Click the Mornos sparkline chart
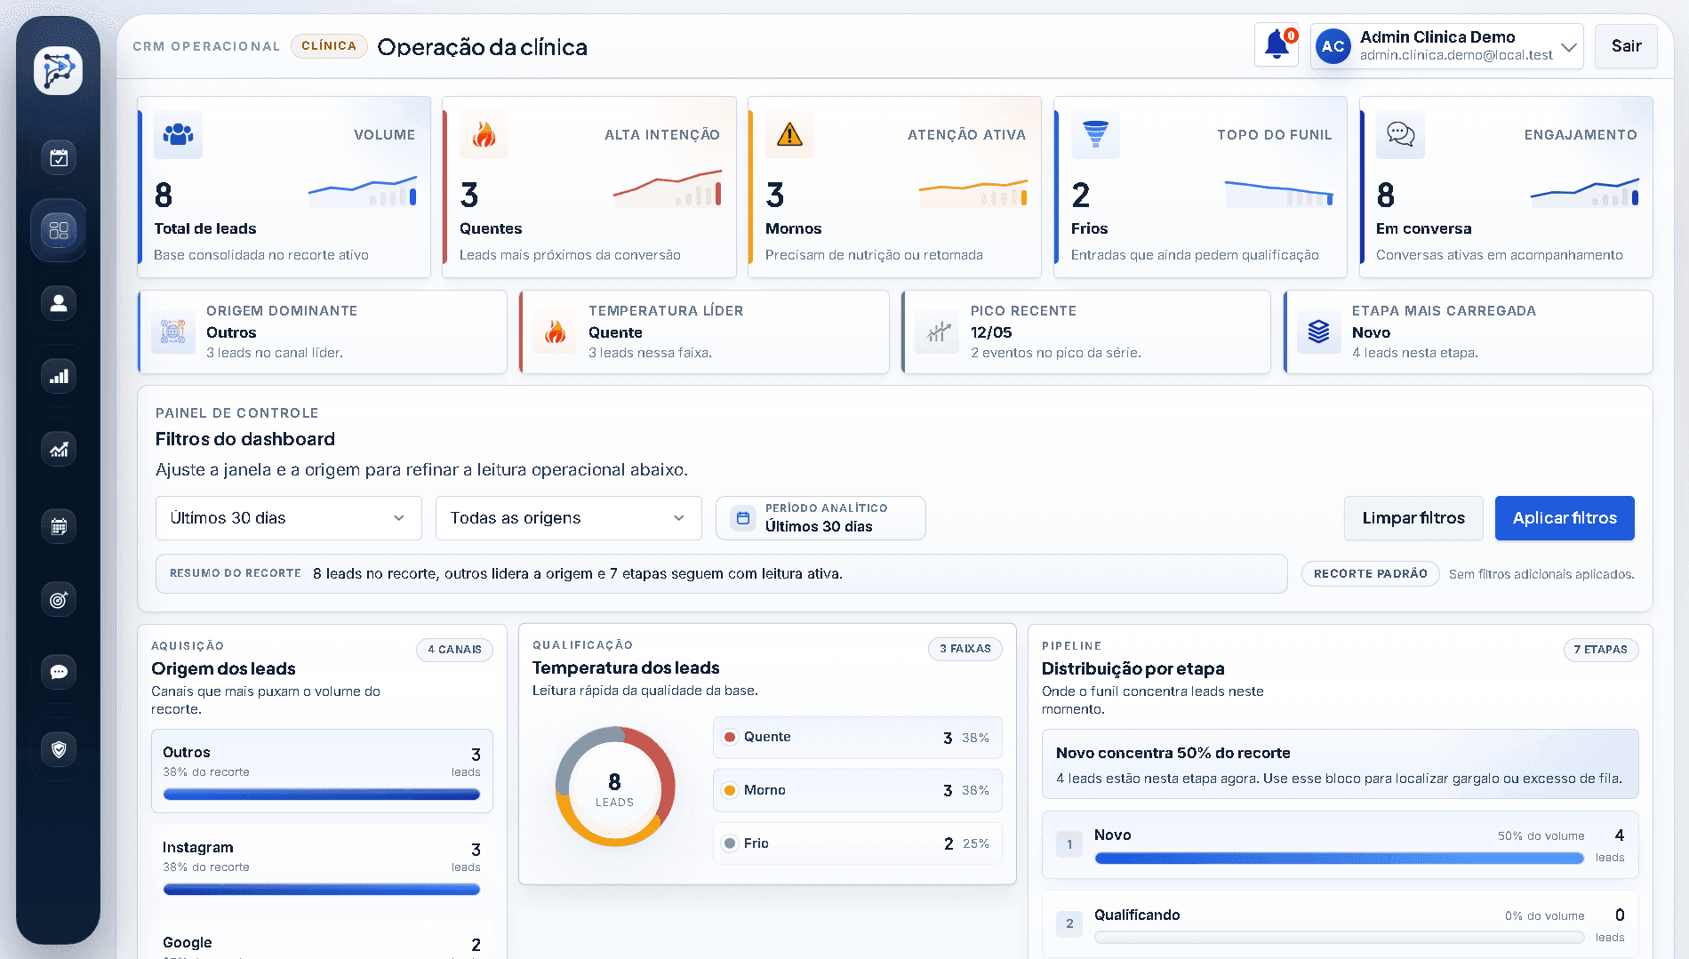The image size is (1689, 959). (x=973, y=194)
